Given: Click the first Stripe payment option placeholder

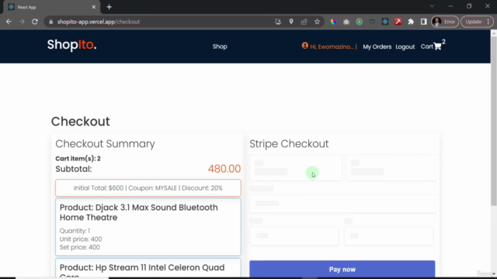Looking at the screenshot, I should (x=296, y=167).
